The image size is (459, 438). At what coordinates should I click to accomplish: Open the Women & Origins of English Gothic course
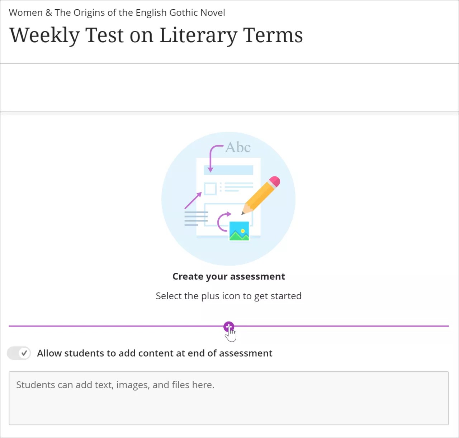tap(117, 12)
